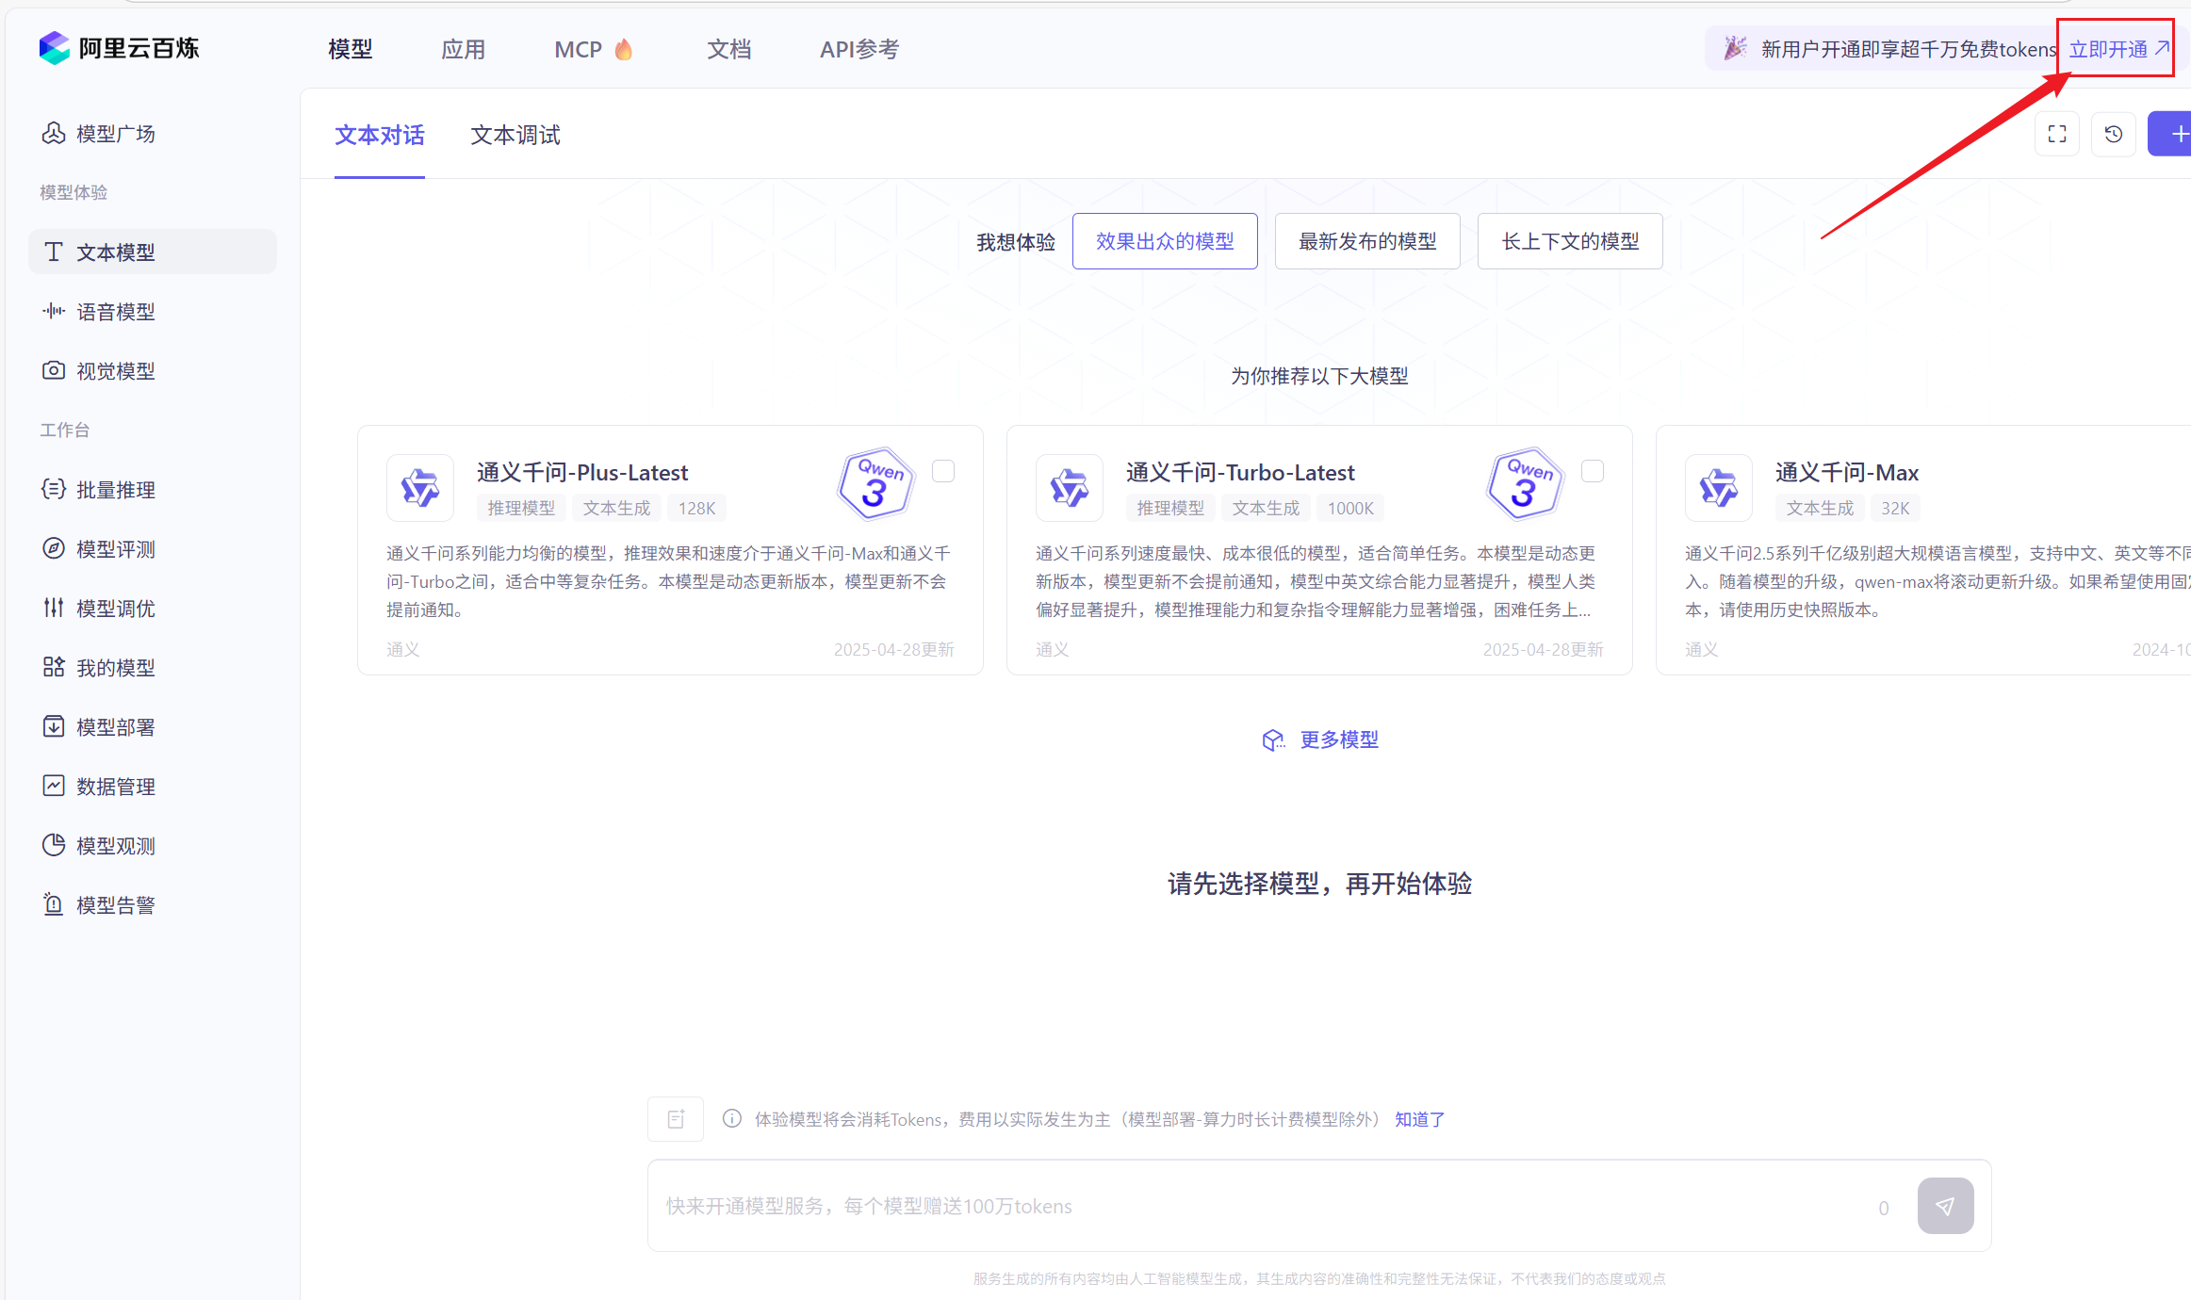
Task: Click the 通义千问-Max model logo
Action: coord(1719,488)
